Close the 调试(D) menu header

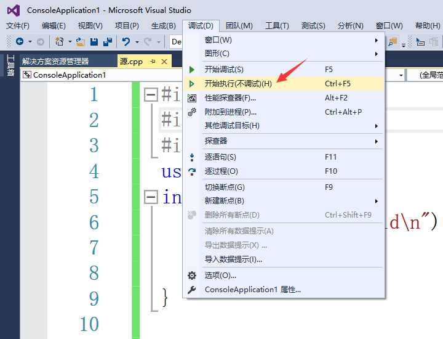pos(201,26)
